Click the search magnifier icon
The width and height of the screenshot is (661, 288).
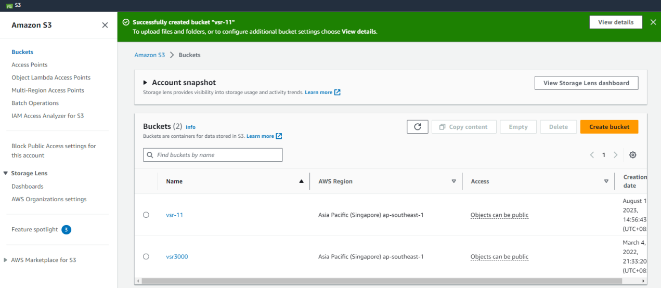[x=150, y=155]
